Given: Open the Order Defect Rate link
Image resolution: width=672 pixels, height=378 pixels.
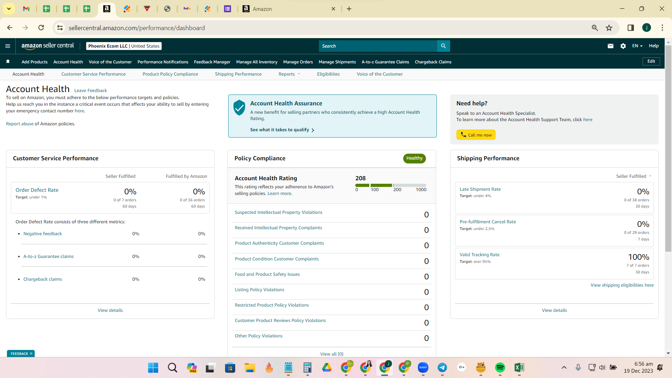Looking at the screenshot, I should tap(37, 190).
